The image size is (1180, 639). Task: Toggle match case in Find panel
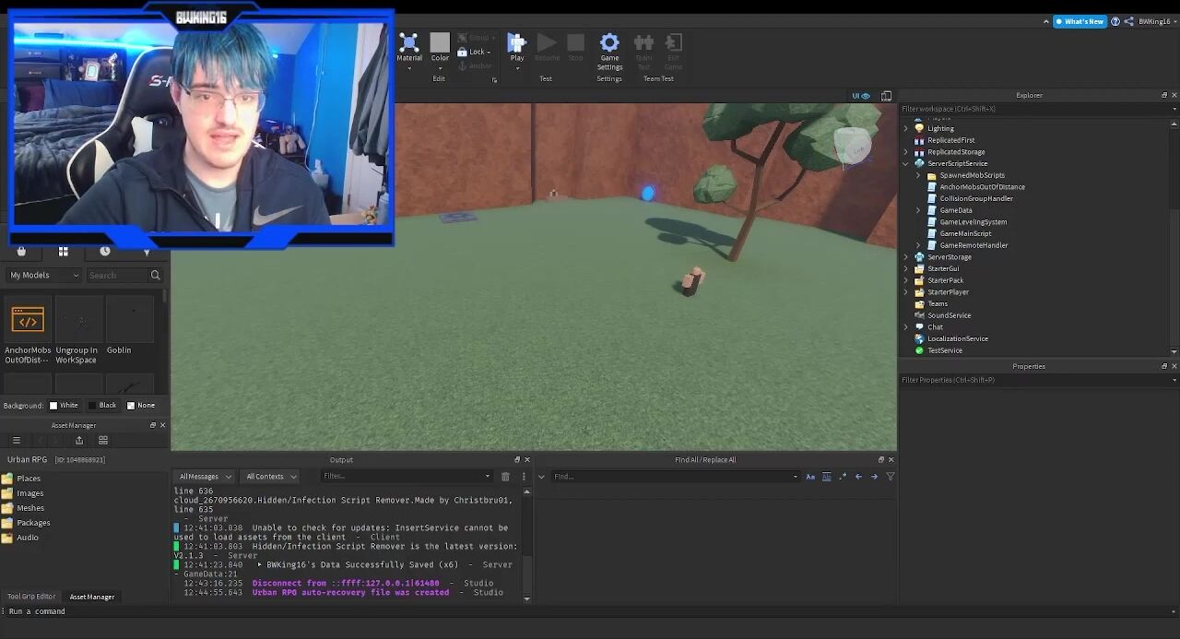(810, 477)
